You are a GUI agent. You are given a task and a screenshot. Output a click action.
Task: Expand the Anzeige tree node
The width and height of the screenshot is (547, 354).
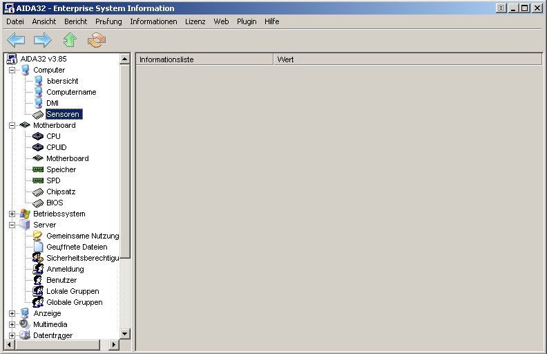pyautogui.click(x=12, y=313)
